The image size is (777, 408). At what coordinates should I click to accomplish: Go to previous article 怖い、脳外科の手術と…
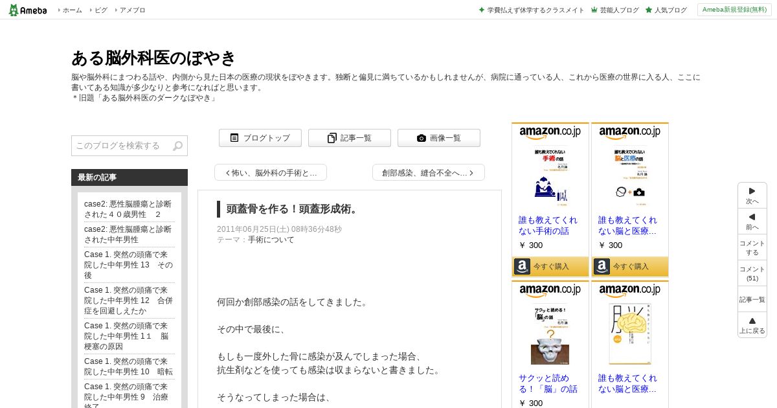[x=271, y=172]
